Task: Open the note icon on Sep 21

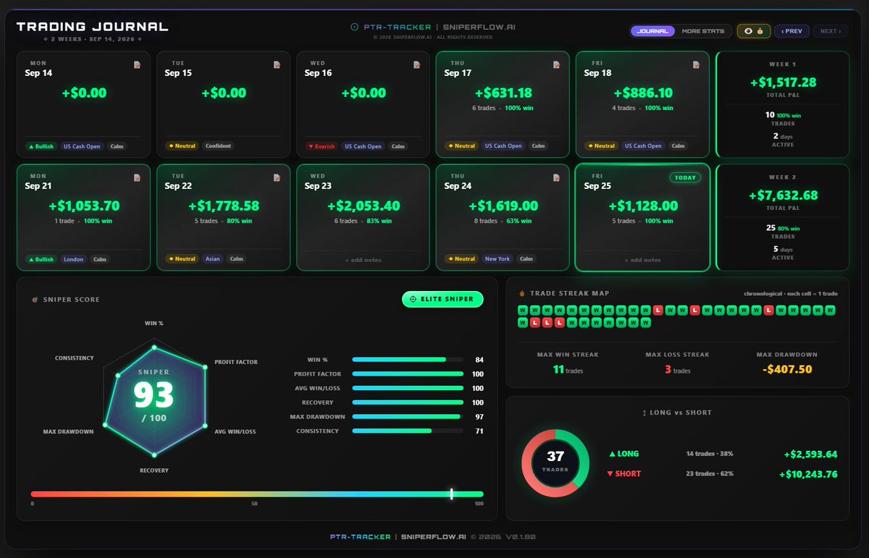Action: [137, 177]
